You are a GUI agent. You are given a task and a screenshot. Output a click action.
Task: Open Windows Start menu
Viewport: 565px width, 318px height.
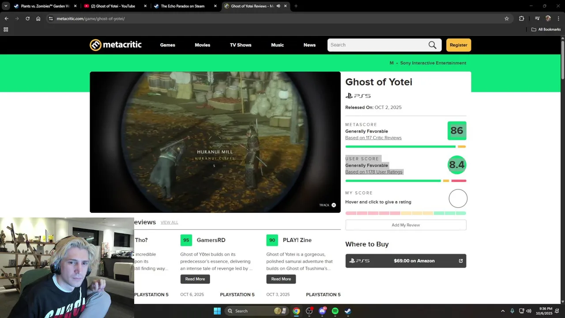coord(217,311)
